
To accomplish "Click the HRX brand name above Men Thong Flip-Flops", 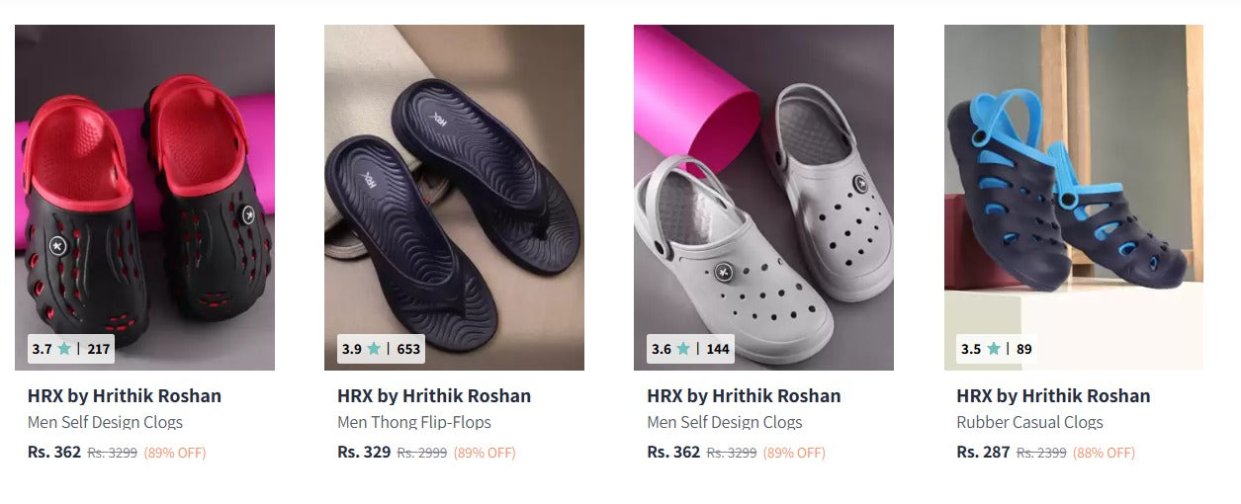I will pyautogui.click(x=434, y=396).
